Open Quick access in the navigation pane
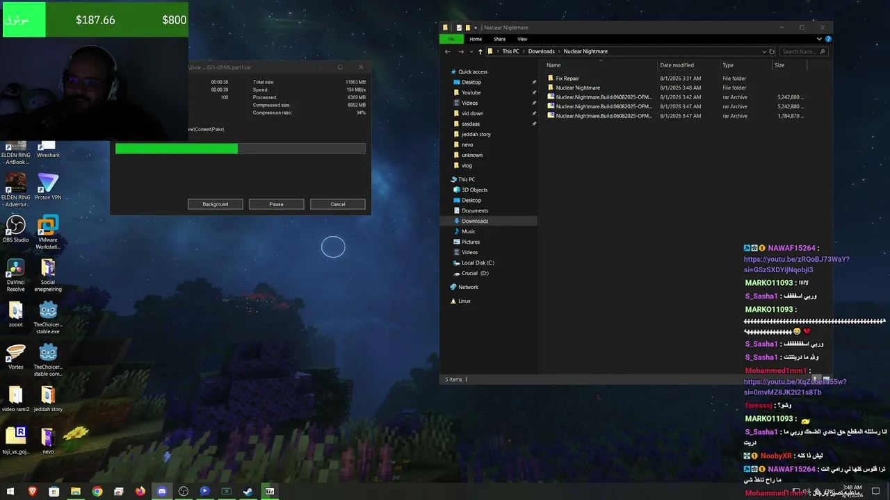The image size is (890, 500). click(x=473, y=72)
